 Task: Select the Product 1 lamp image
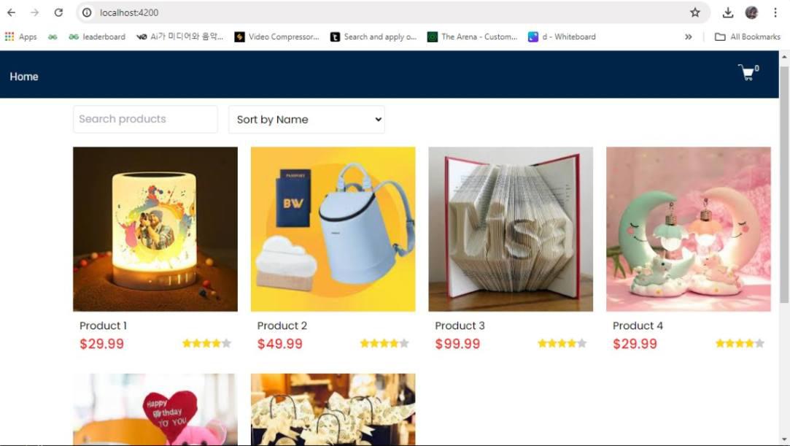(x=155, y=229)
